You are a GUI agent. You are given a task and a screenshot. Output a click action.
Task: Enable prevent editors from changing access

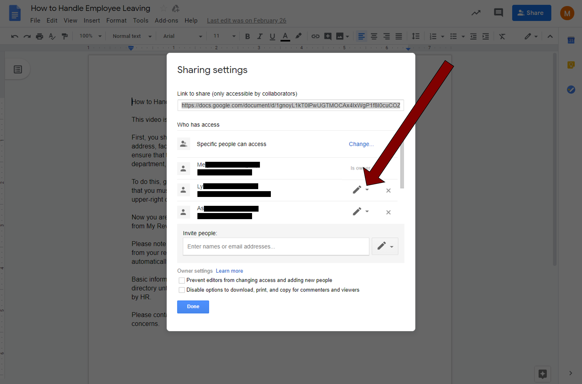coord(182,280)
